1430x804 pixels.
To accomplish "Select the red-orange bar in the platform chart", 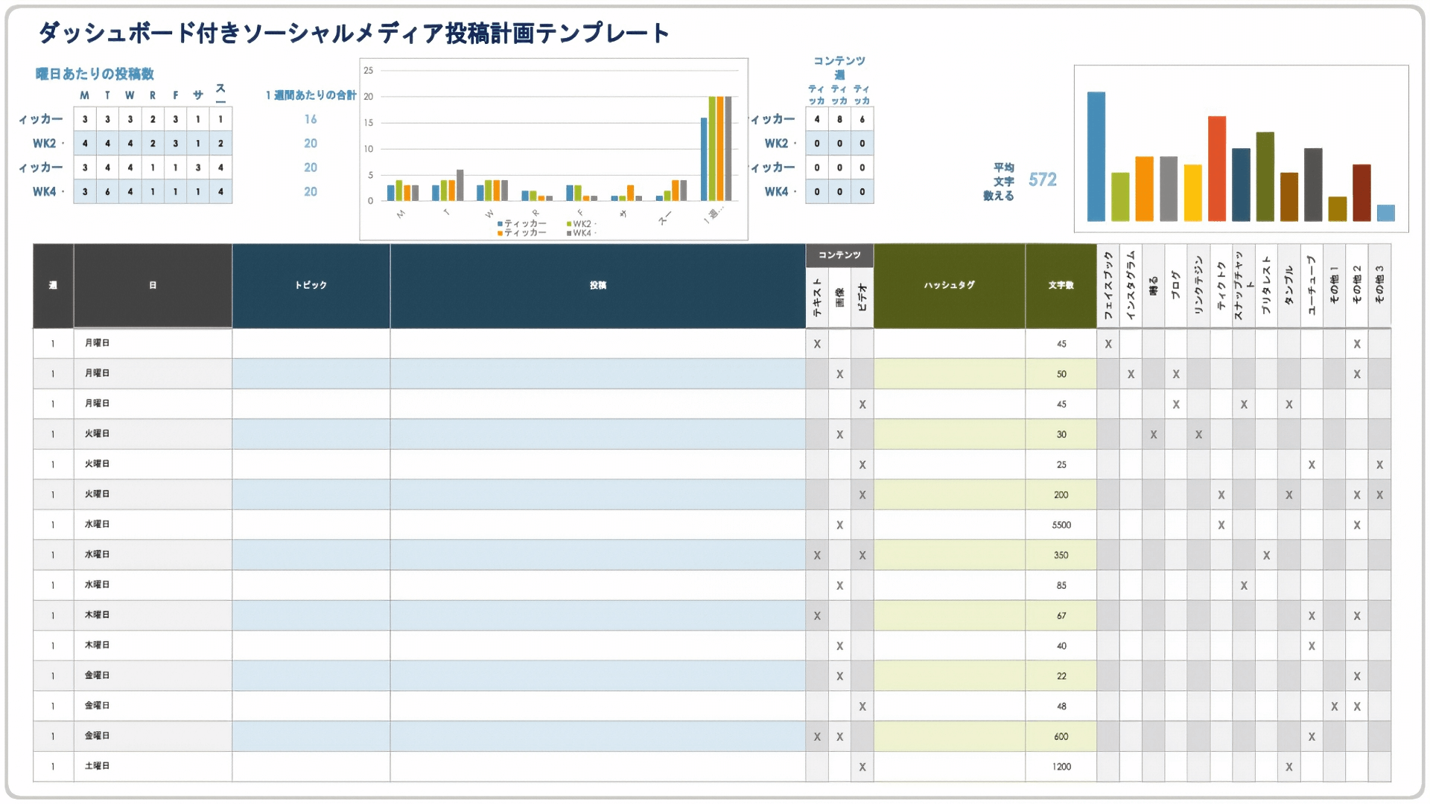I will pos(1217,168).
